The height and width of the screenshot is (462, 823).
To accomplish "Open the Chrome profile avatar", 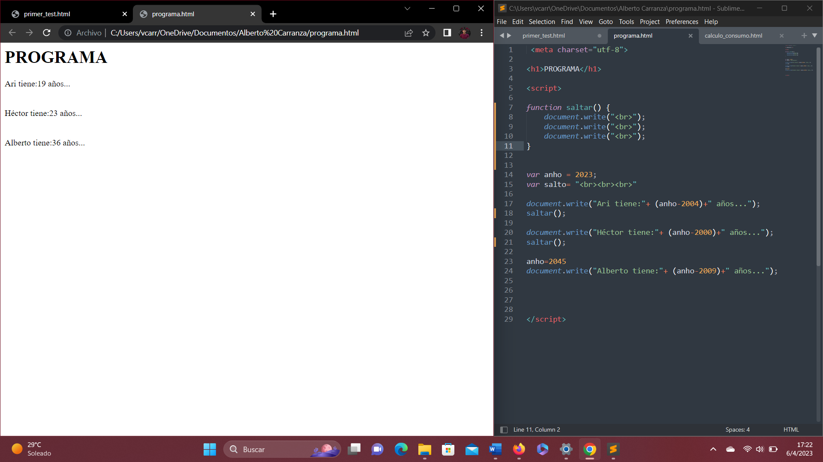I will pos(464,33).
